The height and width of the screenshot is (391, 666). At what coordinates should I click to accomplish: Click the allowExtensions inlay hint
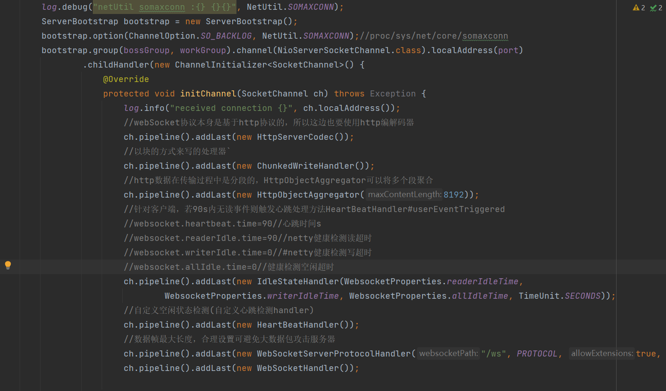602,353
